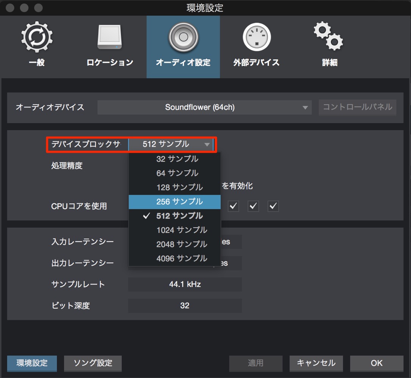Confirm with the OK button
Image resolution: width=411 pixels, height=378 pixels.
[377, 363]
